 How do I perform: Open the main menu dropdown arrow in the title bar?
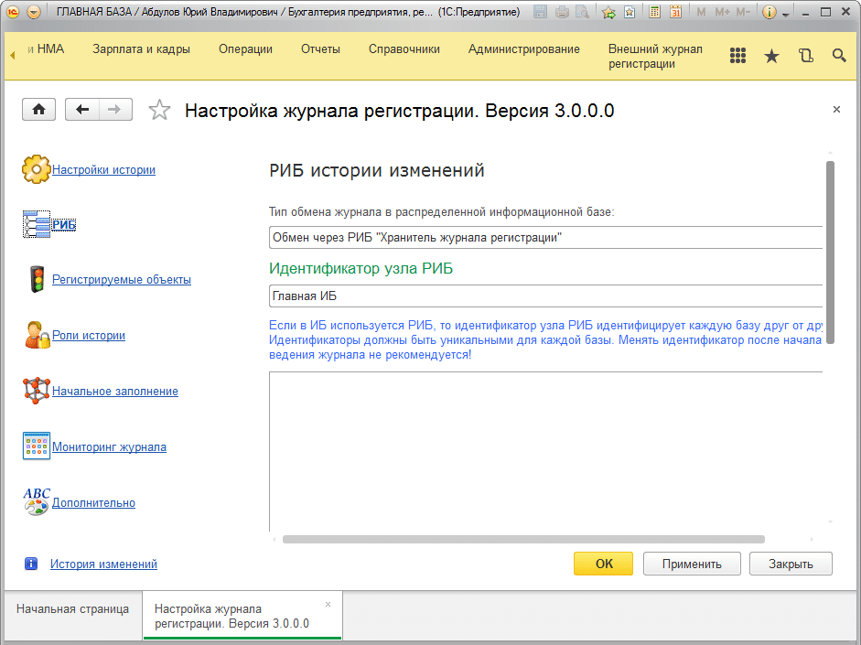(34, 13)
